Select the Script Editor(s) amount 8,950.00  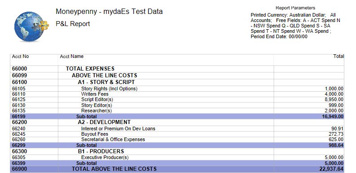click(334, 100)
